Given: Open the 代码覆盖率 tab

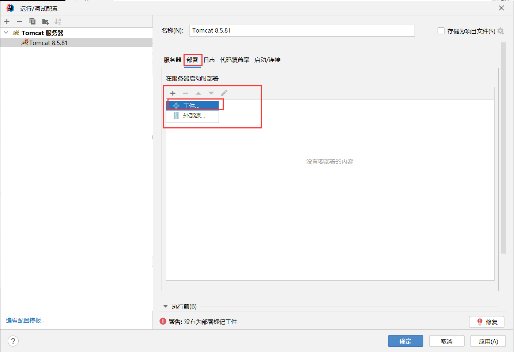Looking at the screenshot, I should (235, 60).
